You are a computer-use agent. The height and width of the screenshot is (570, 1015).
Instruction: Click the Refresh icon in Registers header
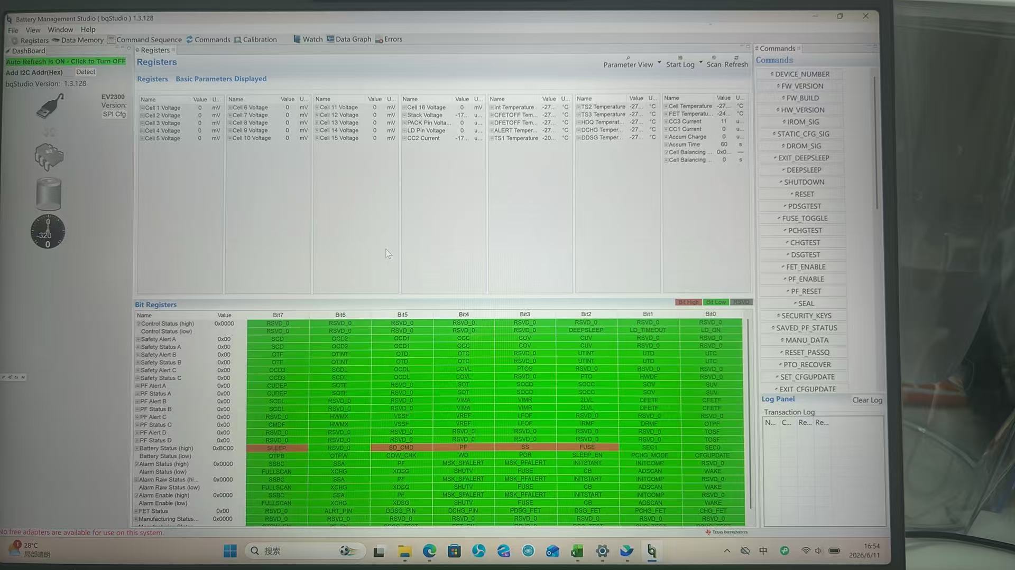[736, 61]
